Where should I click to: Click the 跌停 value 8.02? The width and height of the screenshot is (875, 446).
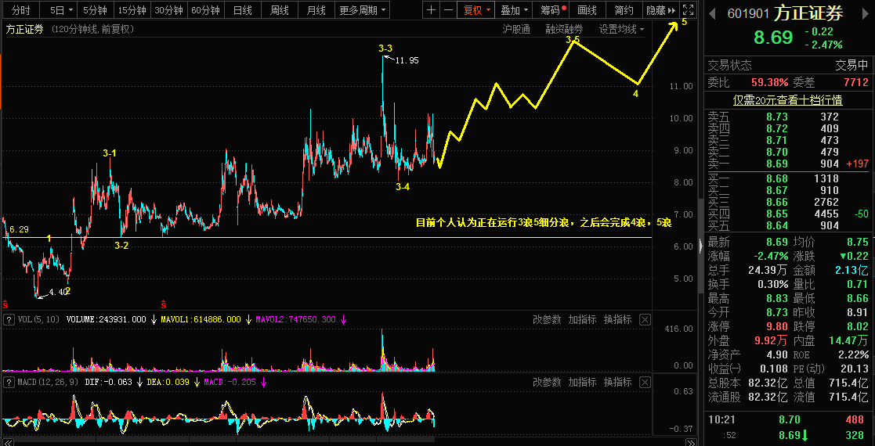click(x=858, y=326)
